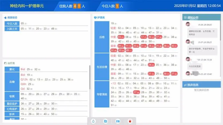Select the blue monitor board icon in bottom toolbar
This screenshot has height=125, width=223.
(118, 121)
